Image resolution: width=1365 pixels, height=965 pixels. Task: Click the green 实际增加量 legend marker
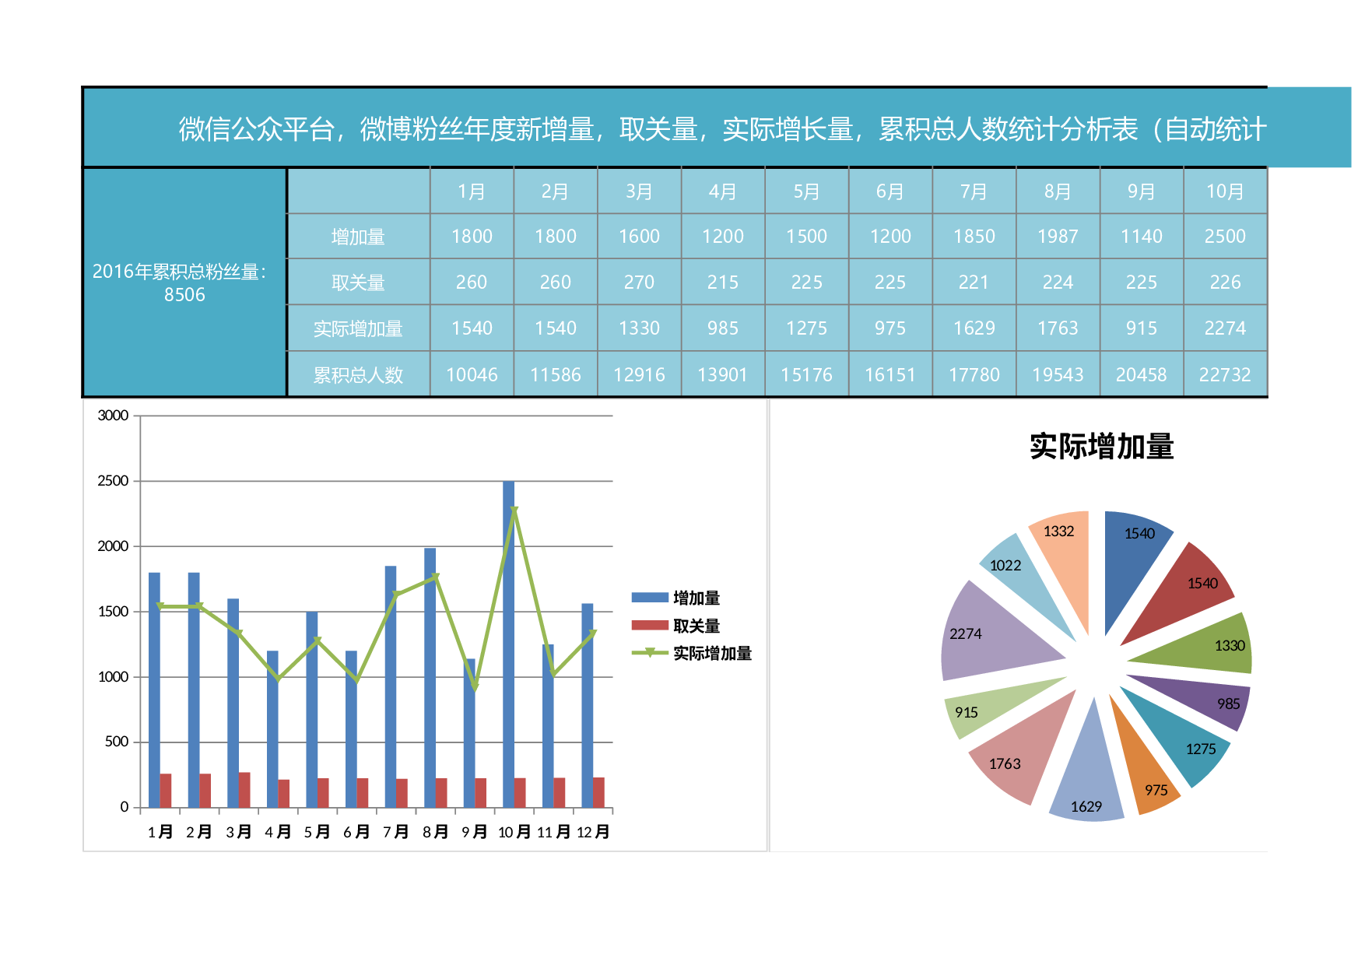pos(650,652)
